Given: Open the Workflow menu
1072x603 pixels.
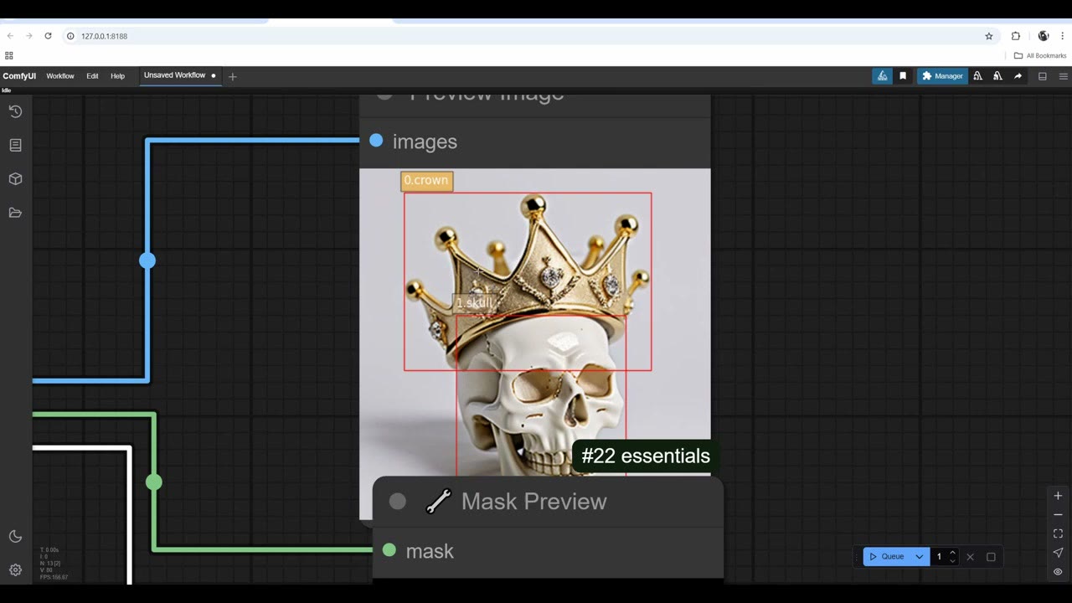Looking at the screenshot, I should (60, 76).
